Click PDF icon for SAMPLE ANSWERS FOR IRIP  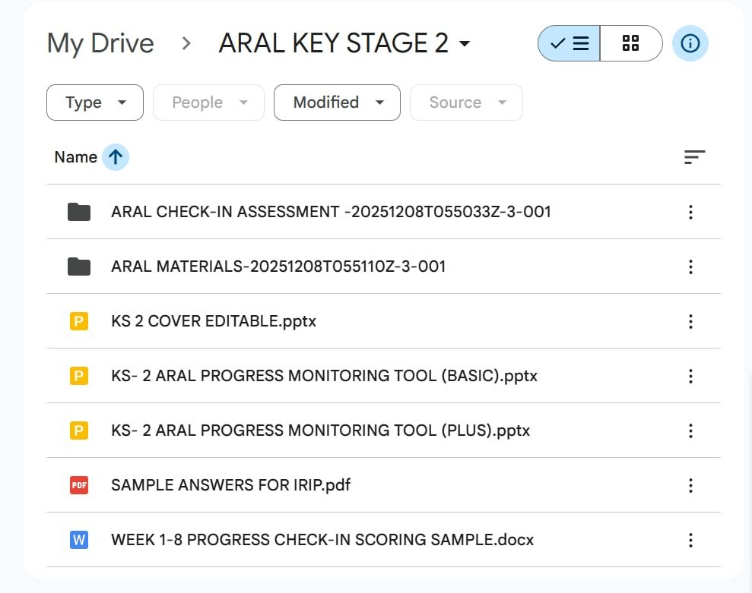pos(79,485)
